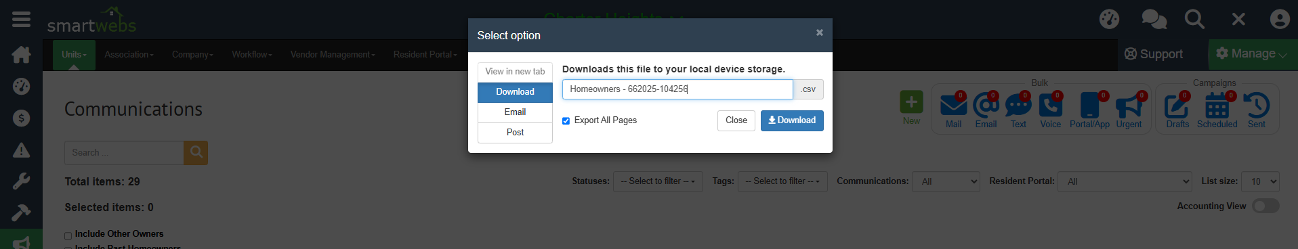Click the Urgent bullhorn icon

[1129, 106]
